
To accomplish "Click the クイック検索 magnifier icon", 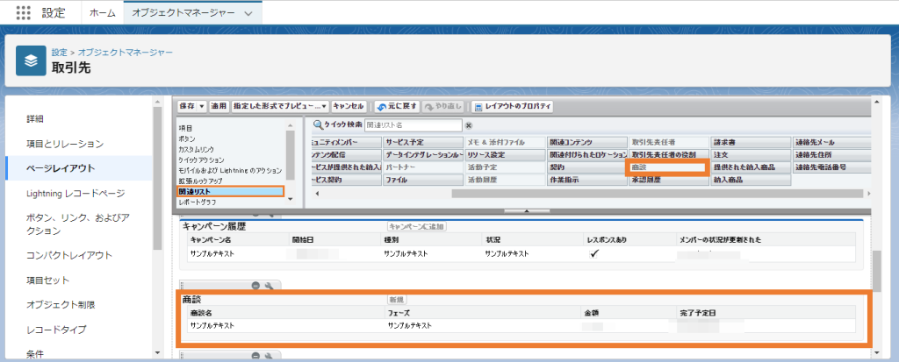I will (319, 124).
